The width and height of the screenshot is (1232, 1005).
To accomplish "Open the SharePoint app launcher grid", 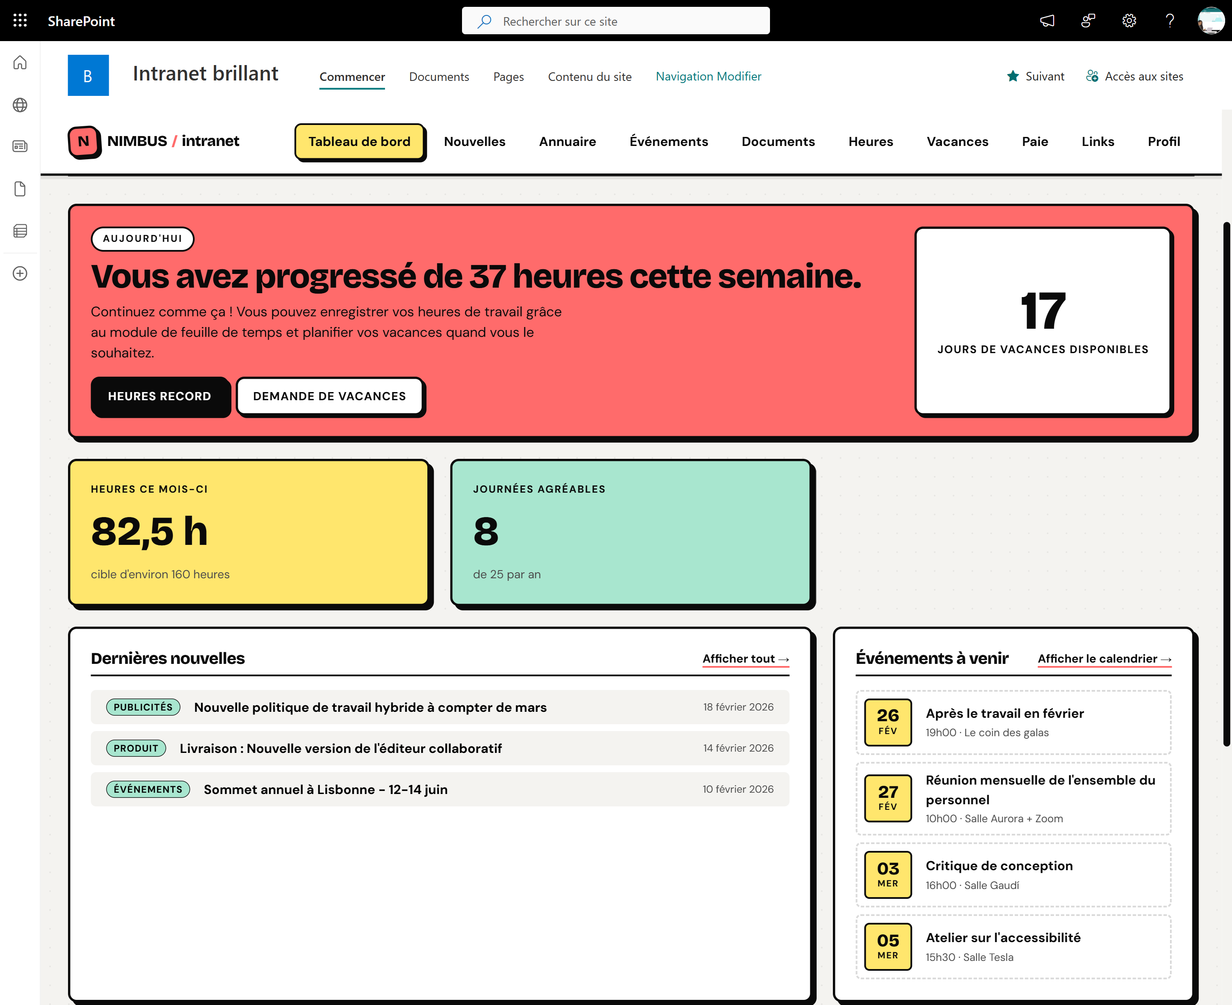I will click(20, 21).
